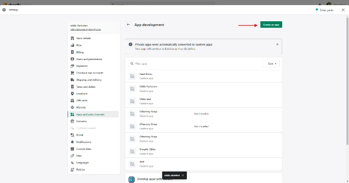The height and width of the screenshot is (183, 349).
Task: Dismiss the Private apps converted banner
Action: click(x=277, y=44)
